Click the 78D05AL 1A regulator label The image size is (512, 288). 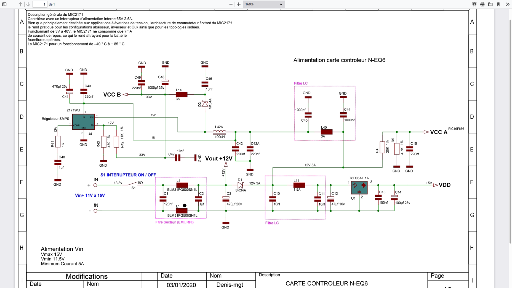359,178
